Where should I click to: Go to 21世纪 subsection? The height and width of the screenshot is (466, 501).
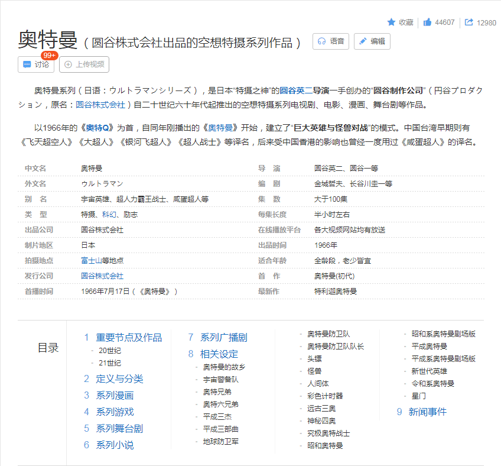110,363
